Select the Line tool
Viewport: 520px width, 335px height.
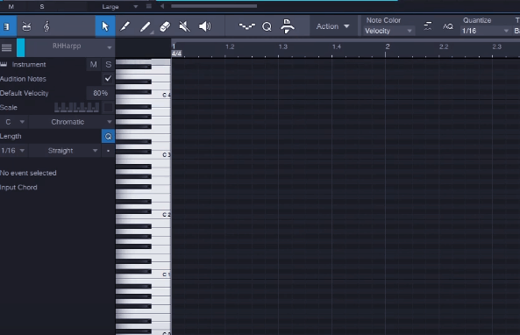(145, 26)
